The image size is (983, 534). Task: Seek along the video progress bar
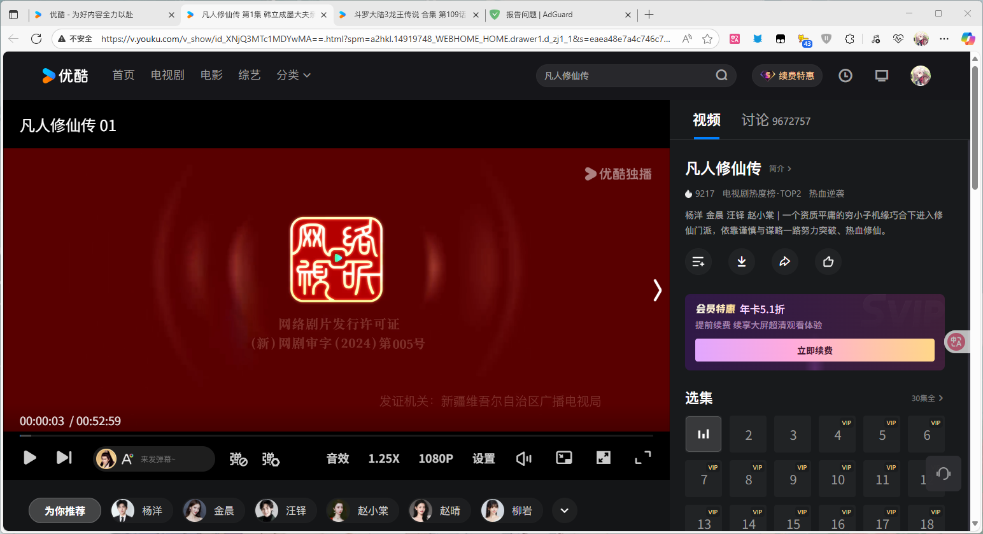[336, 435]
